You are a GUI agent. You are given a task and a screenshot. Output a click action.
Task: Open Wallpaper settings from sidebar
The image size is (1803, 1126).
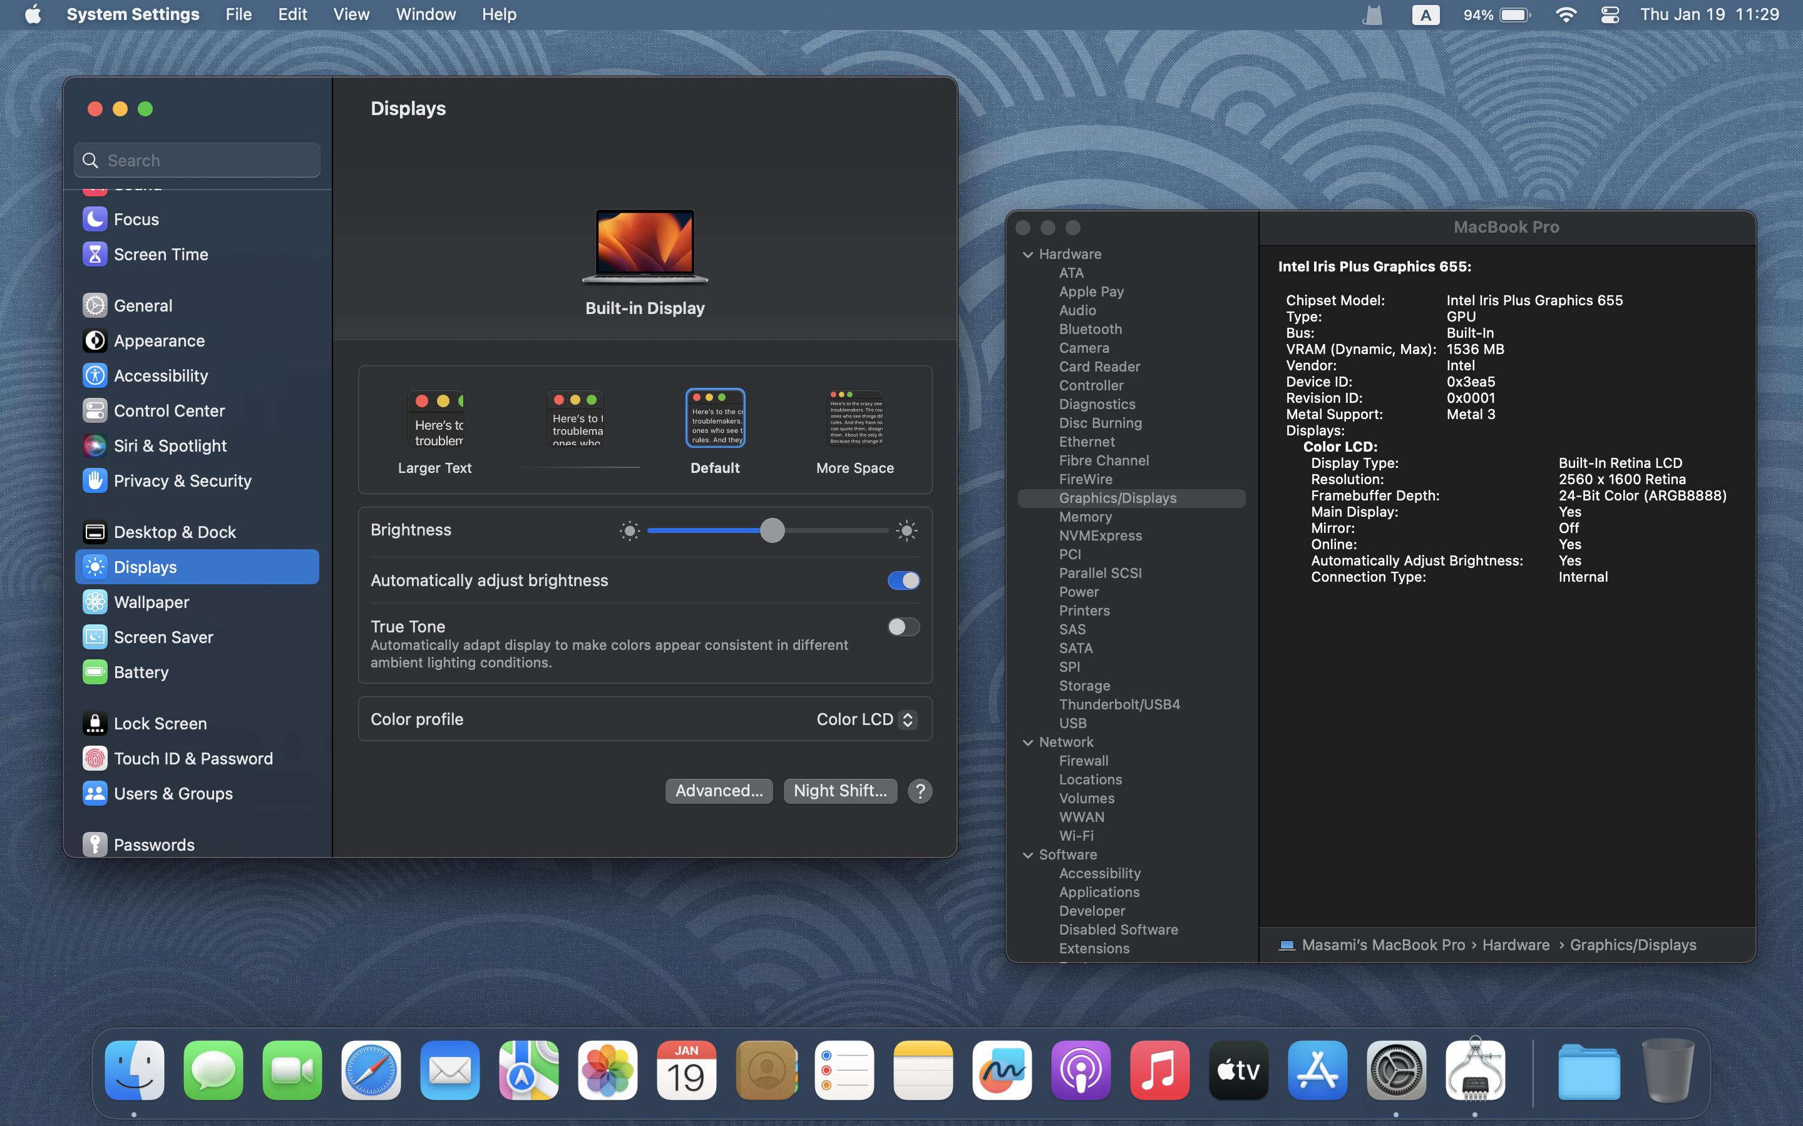(152, 602)
